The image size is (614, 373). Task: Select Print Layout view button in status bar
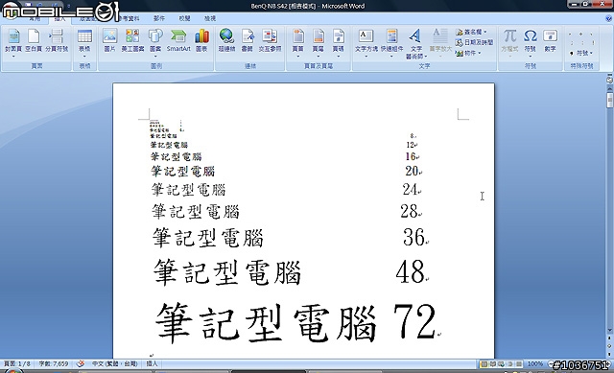click(484, 364)
